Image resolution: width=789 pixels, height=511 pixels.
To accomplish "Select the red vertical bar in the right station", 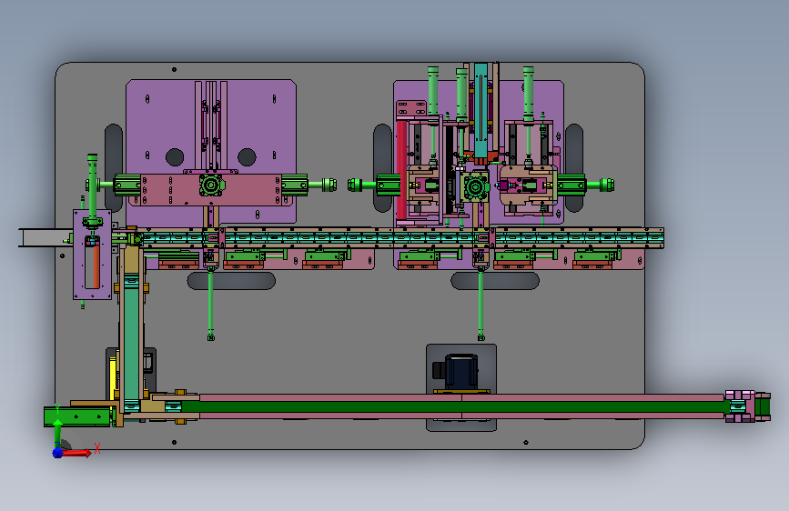I will (x=401, y=170).
